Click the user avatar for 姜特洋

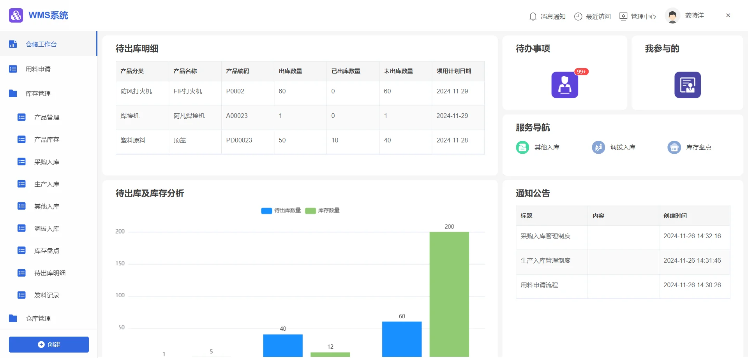[x=672, y=16]
